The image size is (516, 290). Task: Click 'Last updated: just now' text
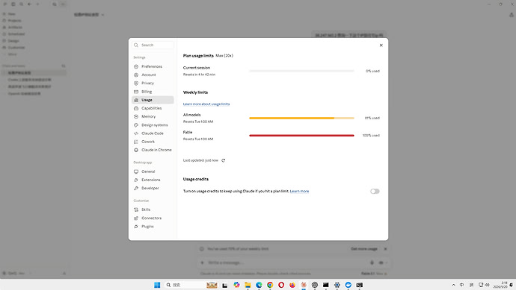coord(200,160)
